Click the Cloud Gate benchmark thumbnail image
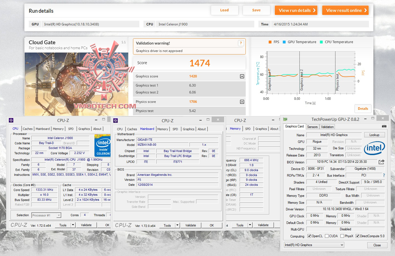The width and height of the screenshot is (395, 256). (x=76, y=84)
